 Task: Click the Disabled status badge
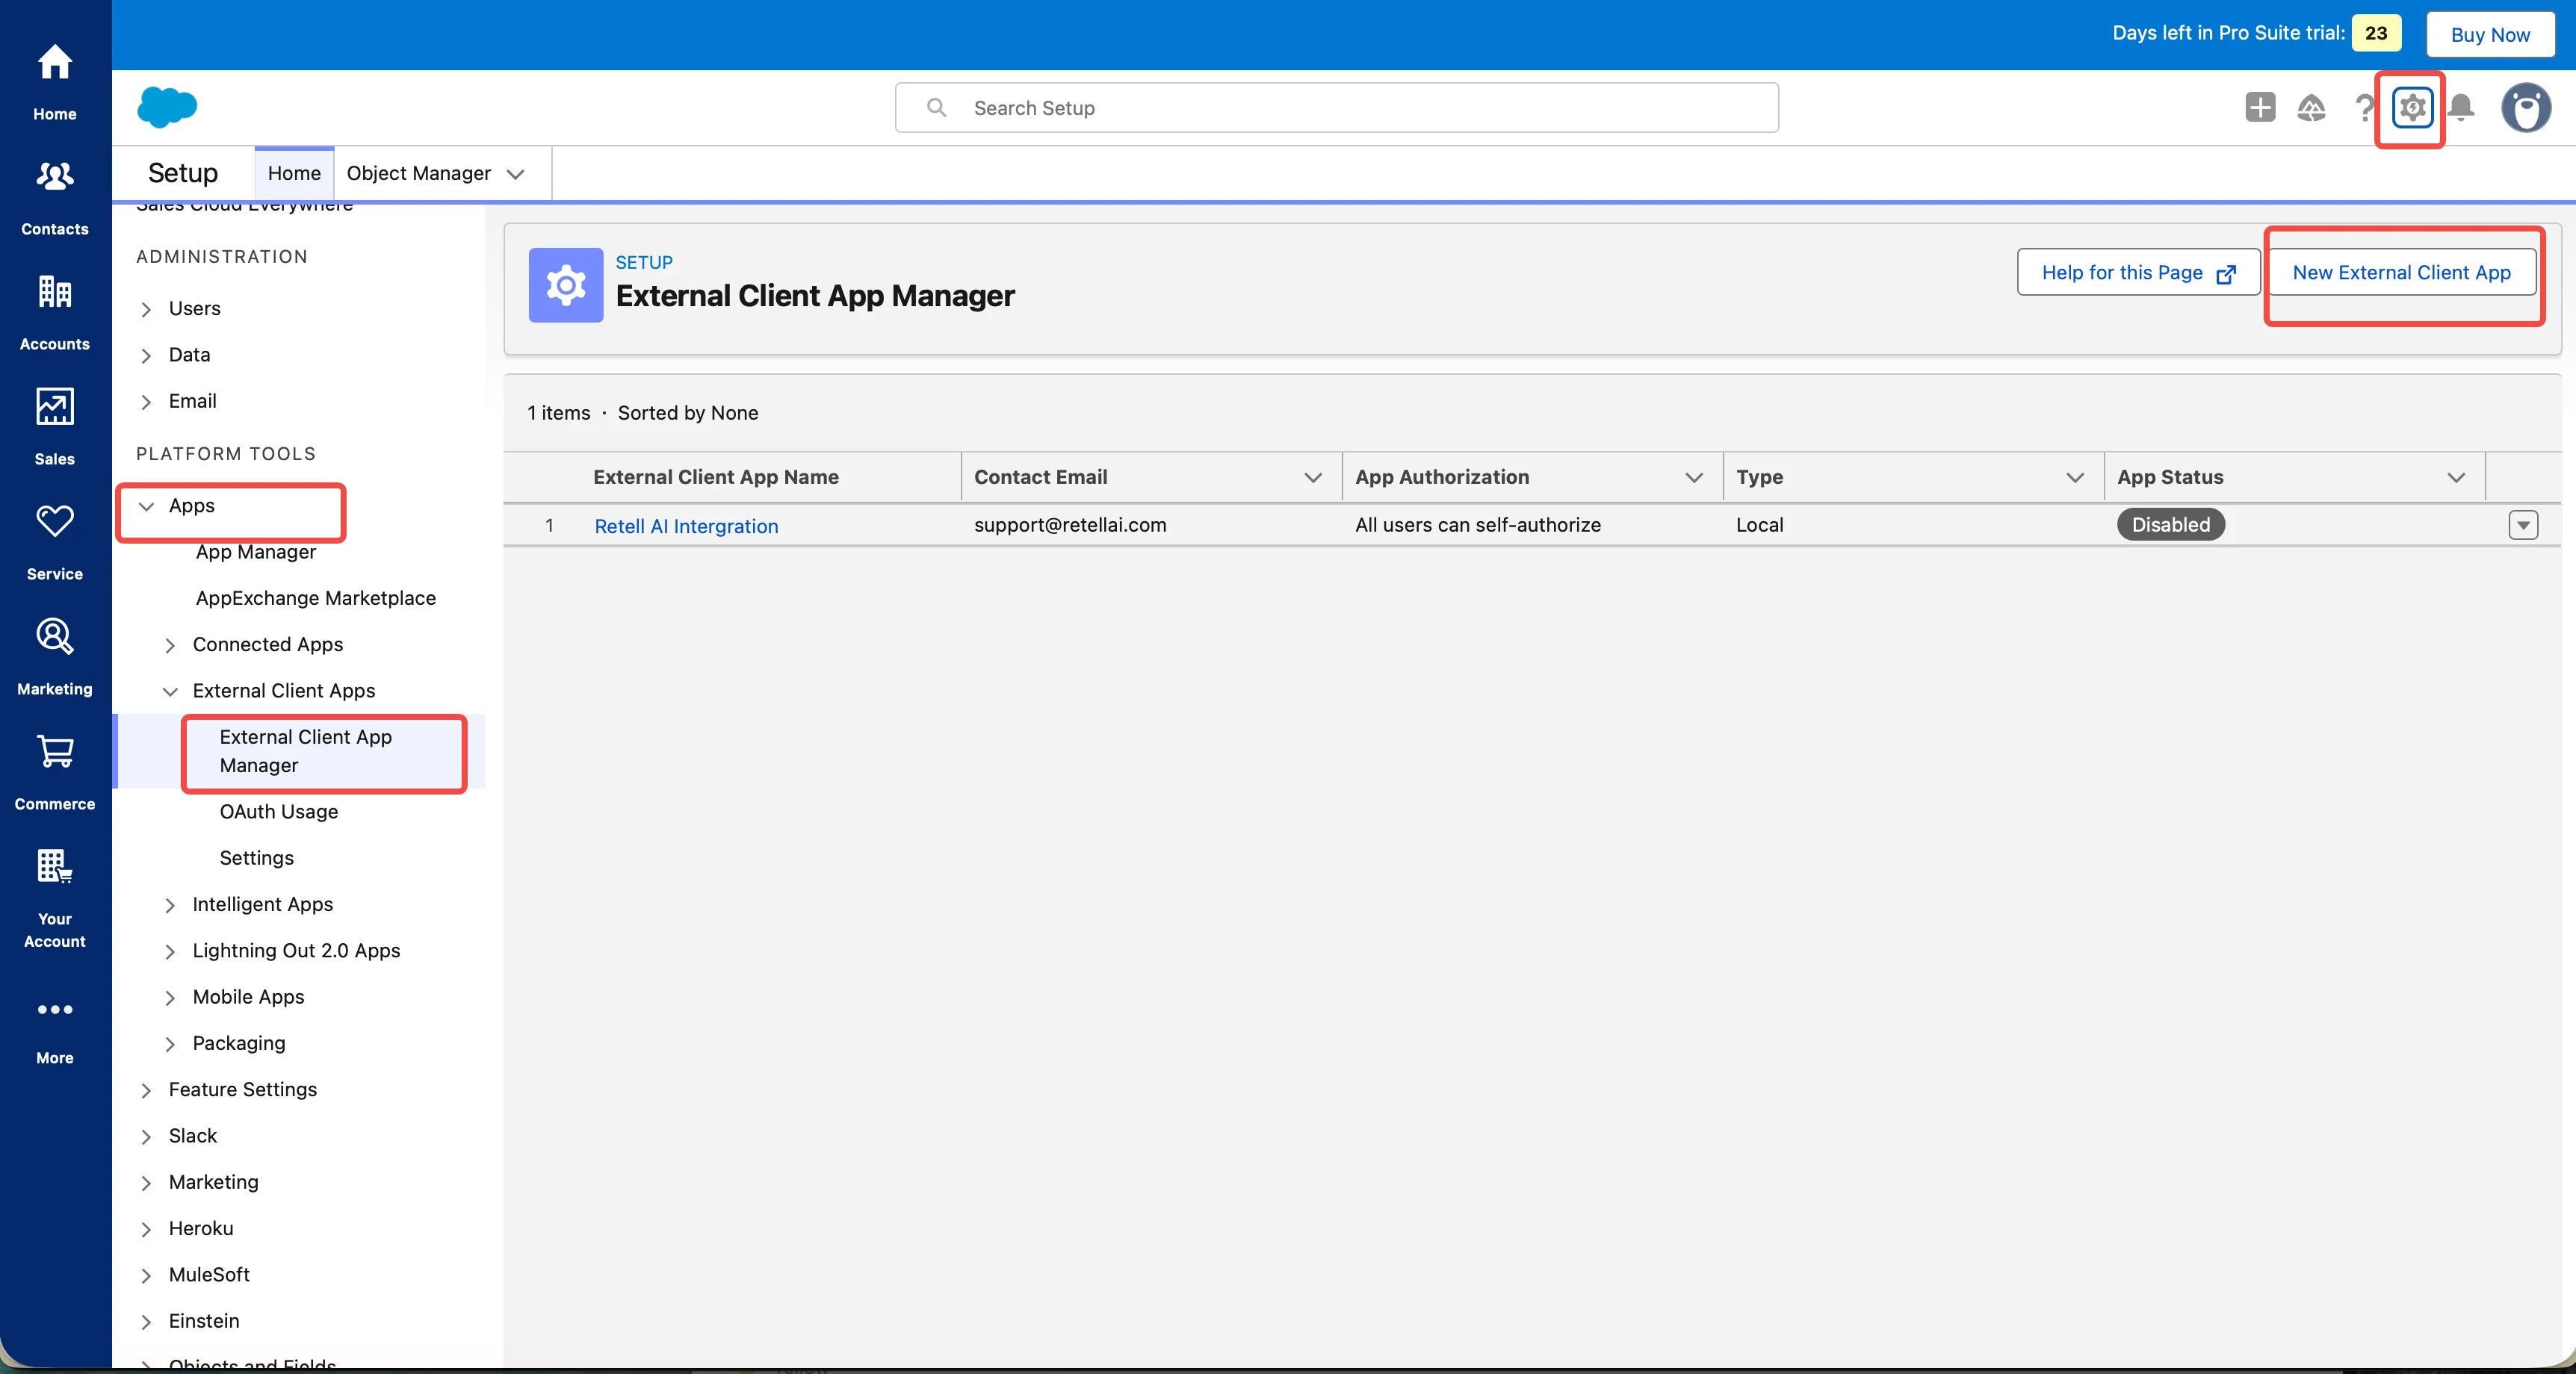[x=2171, y=525]
